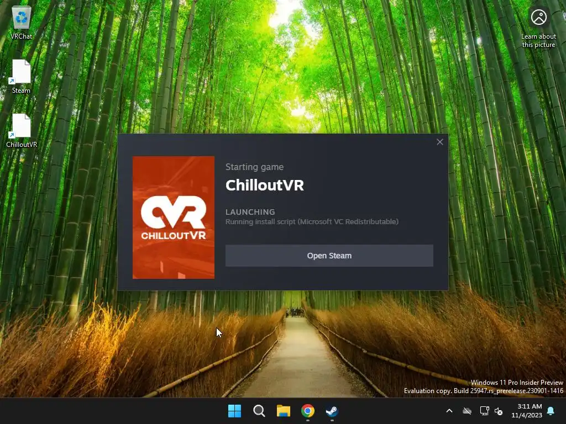Click the OneDrive cloud tray icon
Viewport: 566px width, 424px height.
click(x=467, y=411)
